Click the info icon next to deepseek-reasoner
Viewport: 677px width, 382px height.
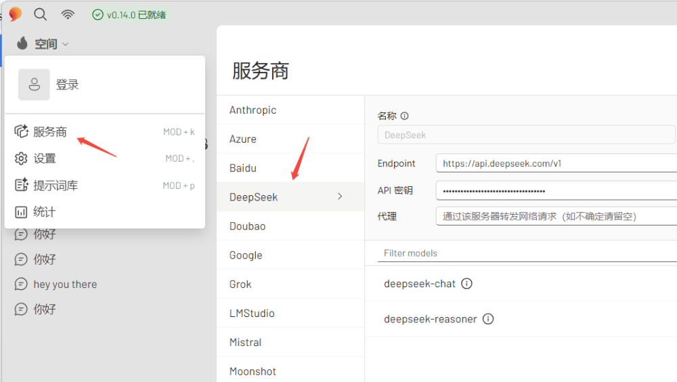tap(487, 319)
